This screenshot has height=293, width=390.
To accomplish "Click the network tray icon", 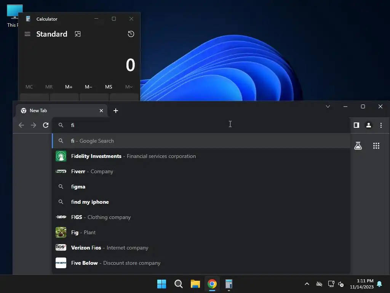I will click(x=331, y=284).
